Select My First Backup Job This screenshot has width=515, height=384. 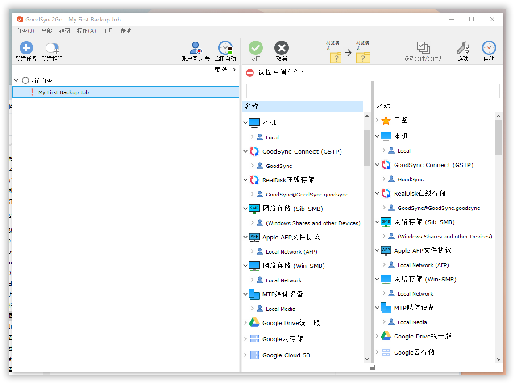[x=126, y=92]
